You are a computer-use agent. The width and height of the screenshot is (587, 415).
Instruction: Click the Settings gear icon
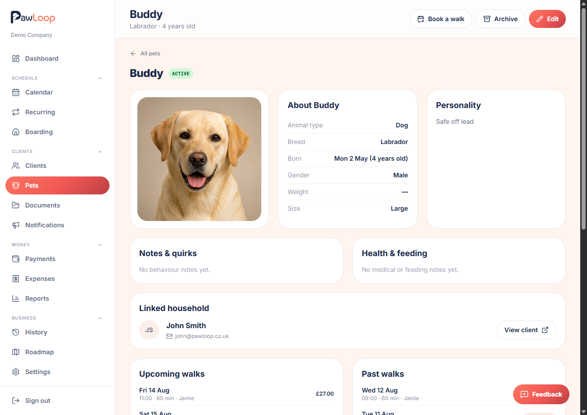pyautogui.click(x=16, y=372)
